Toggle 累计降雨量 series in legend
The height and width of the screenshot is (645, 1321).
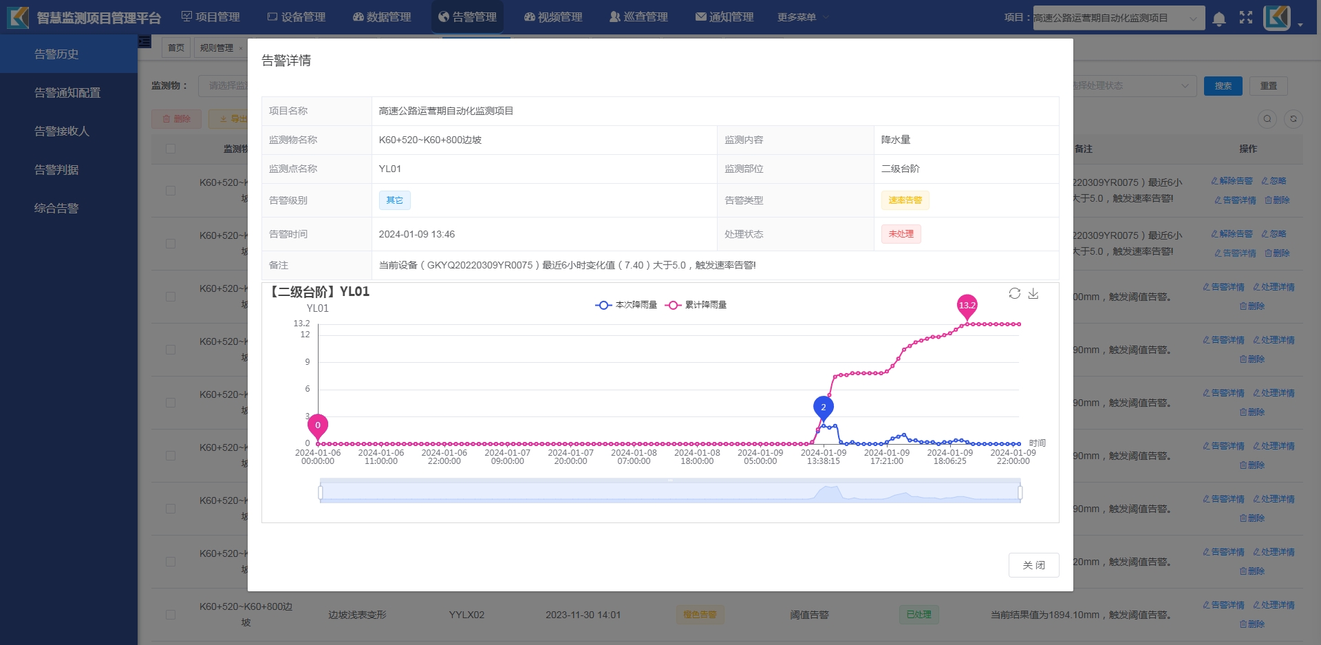(x=696, y=305)
